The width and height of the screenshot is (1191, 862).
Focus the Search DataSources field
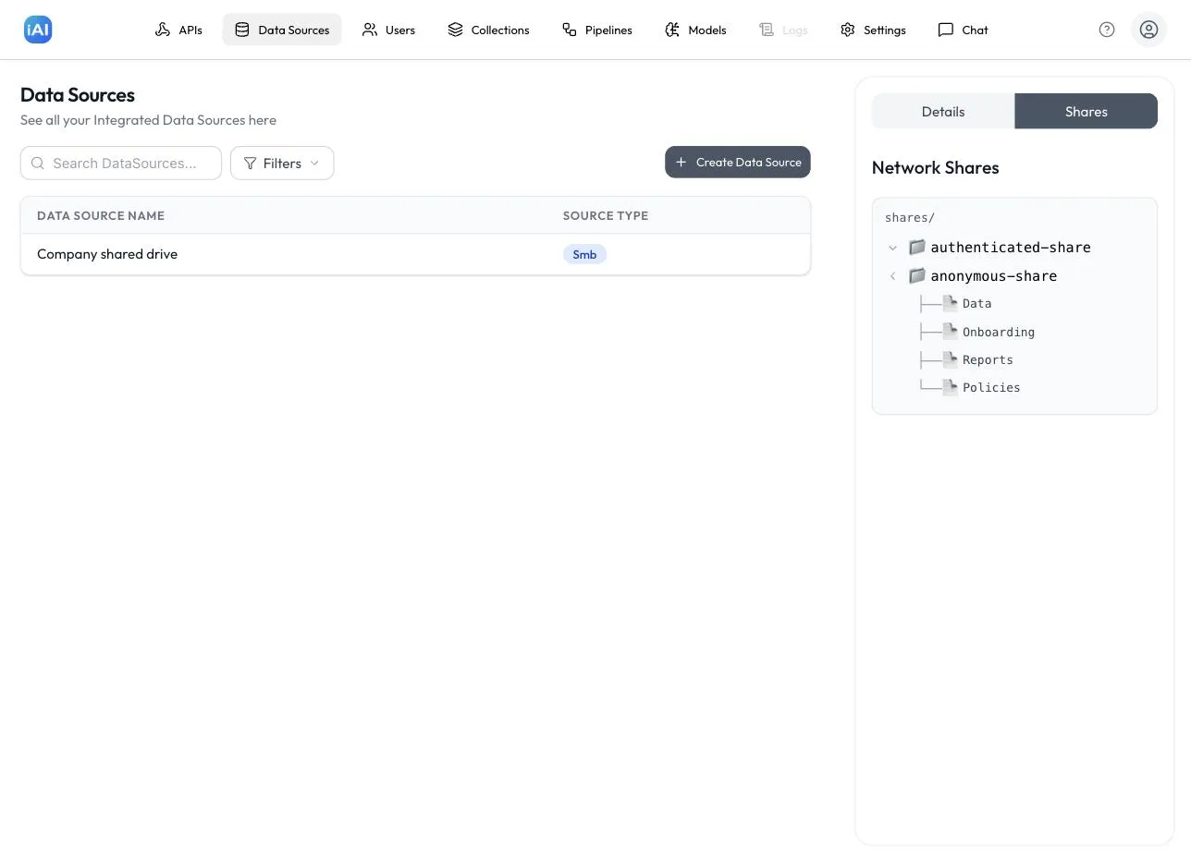(x=121, y=163)
